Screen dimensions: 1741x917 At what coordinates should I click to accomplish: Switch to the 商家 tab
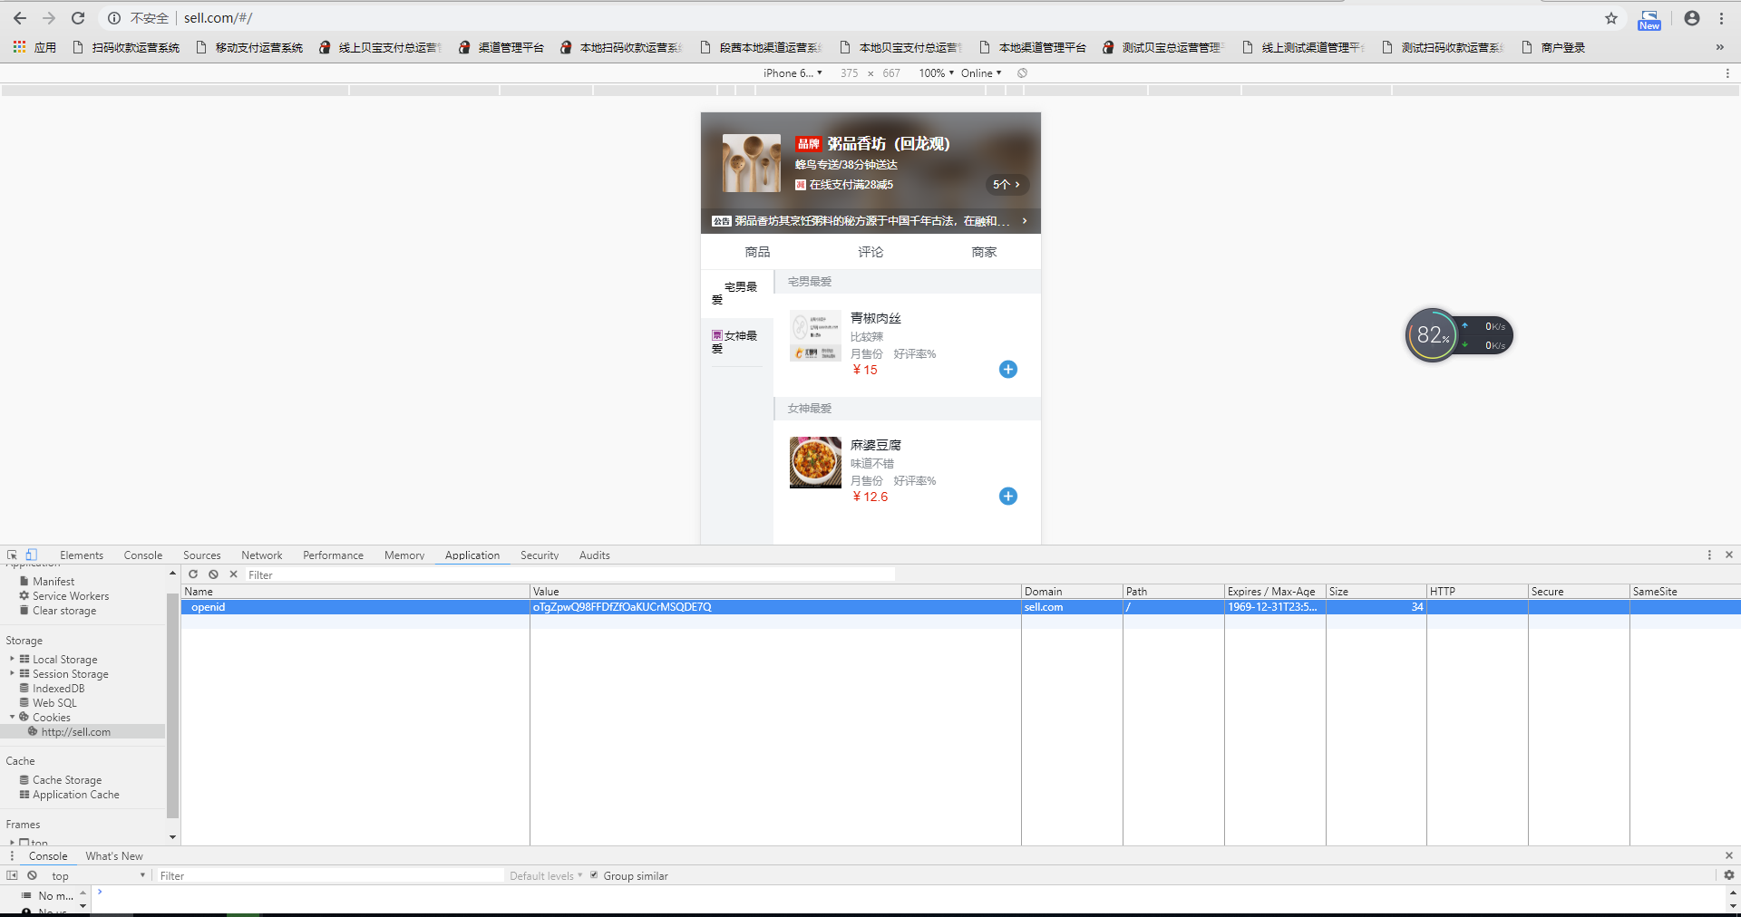pos(984,252)
